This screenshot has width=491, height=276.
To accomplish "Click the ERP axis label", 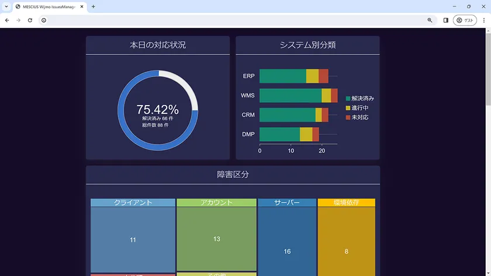I will (248, 76).
